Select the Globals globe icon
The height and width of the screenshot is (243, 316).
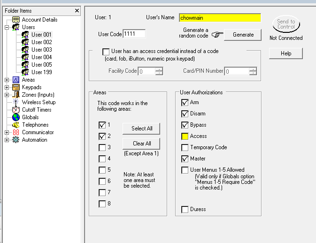pos(16,117)
